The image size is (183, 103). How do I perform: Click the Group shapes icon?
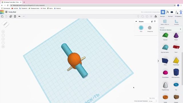[x=143, y=17]
